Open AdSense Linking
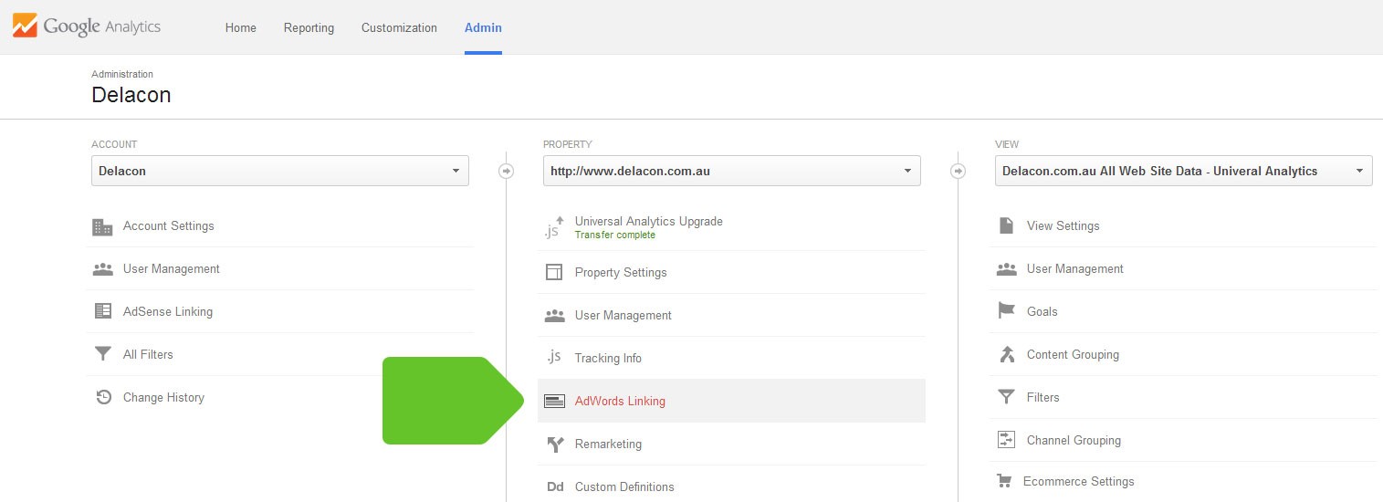Image resolution: width=1383 pixels, height=502 pixels. (168, 311)
